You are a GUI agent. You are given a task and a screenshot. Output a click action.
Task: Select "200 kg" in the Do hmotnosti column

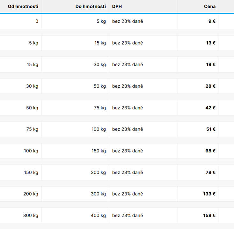(x=98, y=173)
